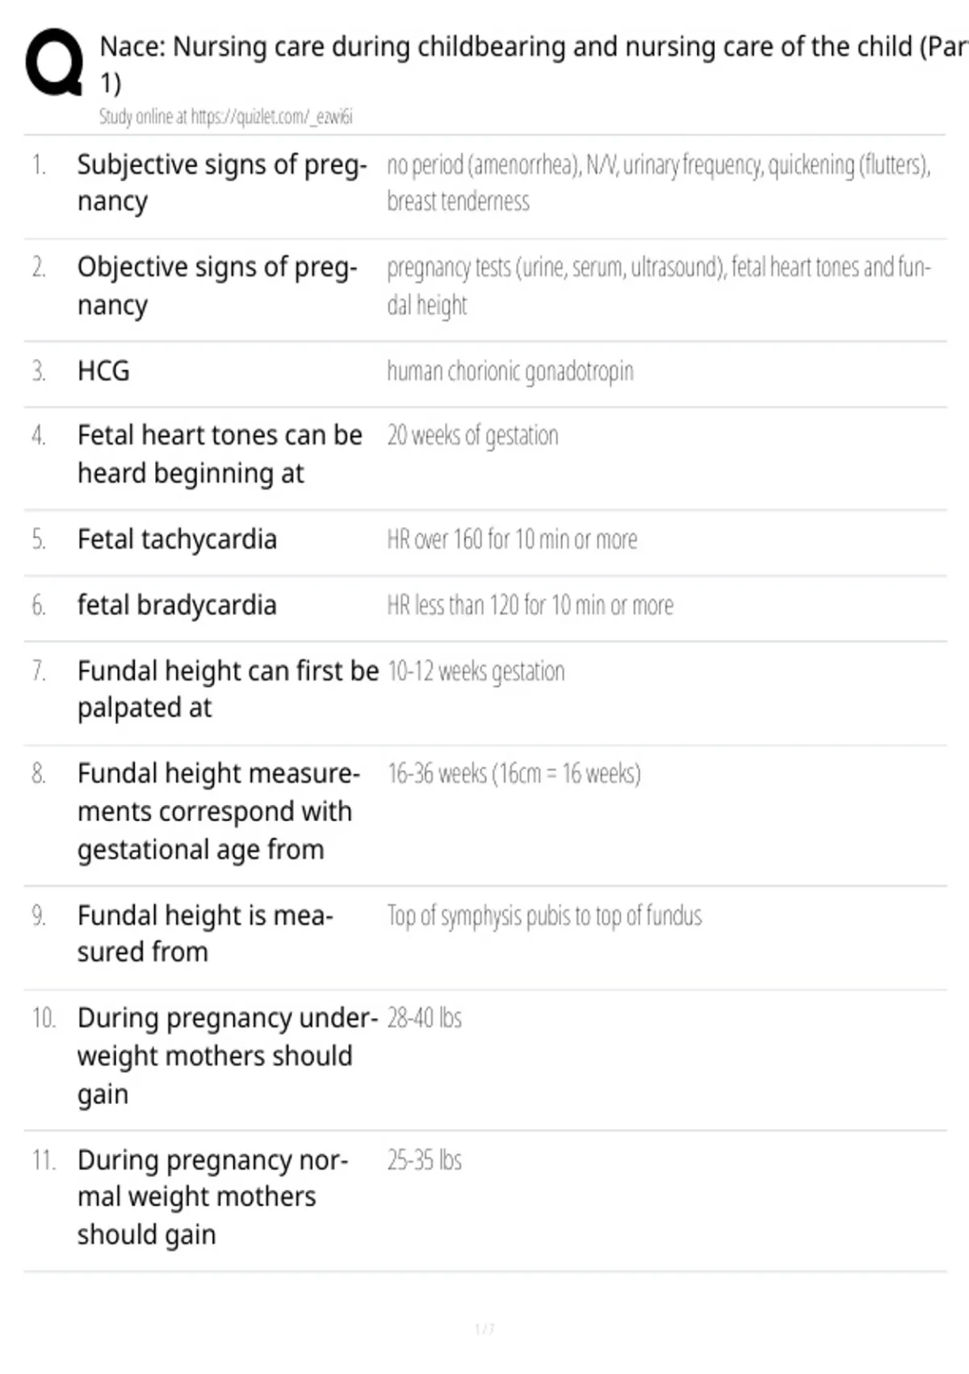This screenshot has width=969, height=1374.
Task: Click the 28-40 lbs answer
Action: [x=424, y=1018]
